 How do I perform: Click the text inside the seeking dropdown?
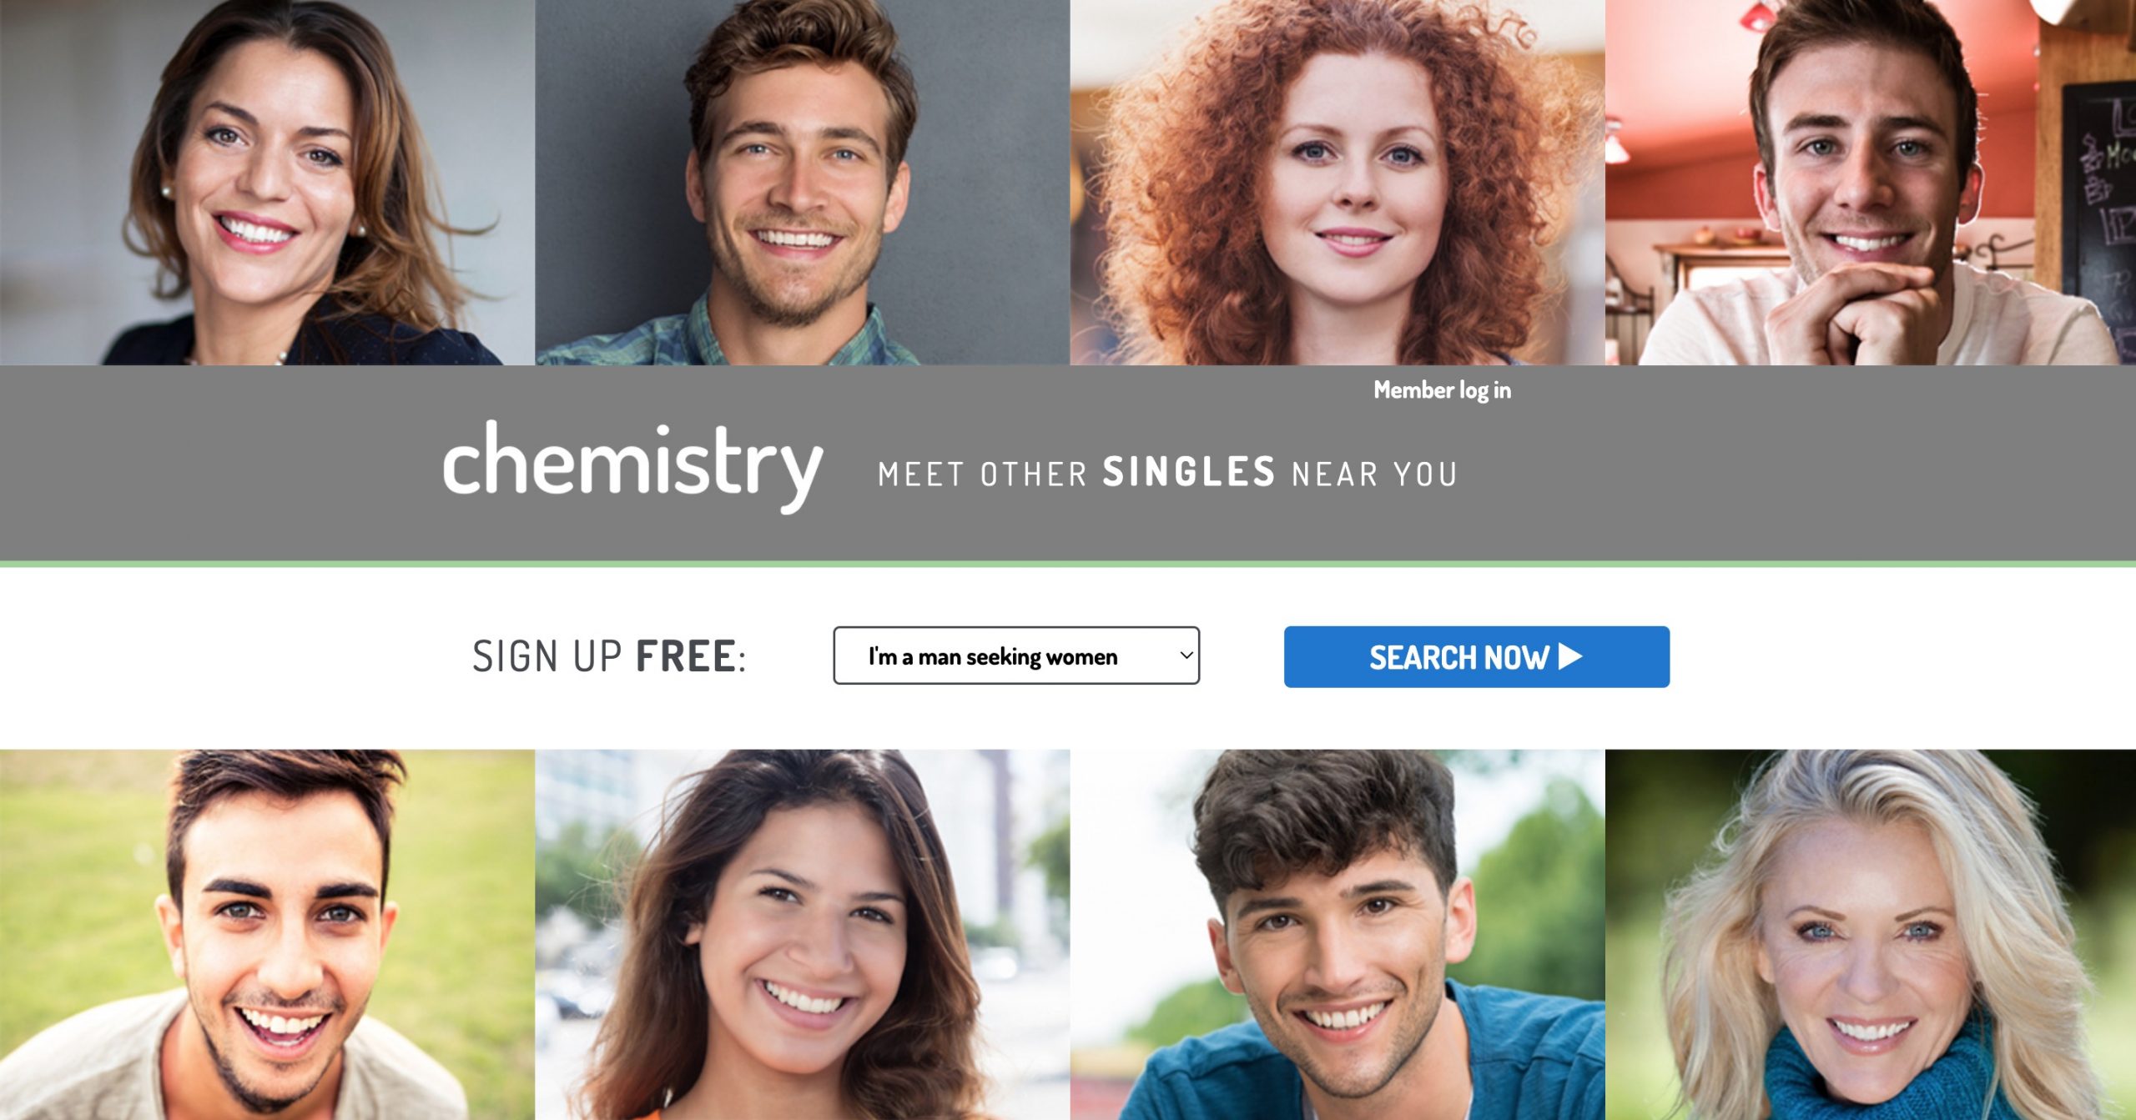coord(992,657)
